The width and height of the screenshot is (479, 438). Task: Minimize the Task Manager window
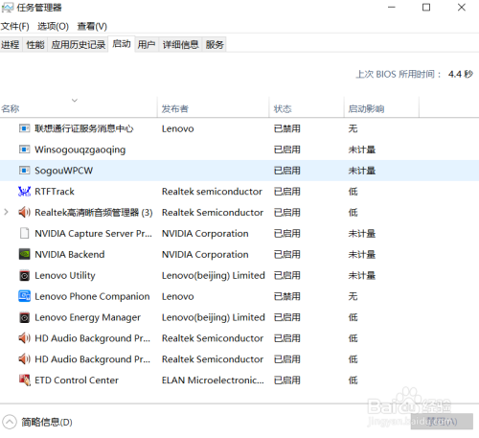[392, 8]
